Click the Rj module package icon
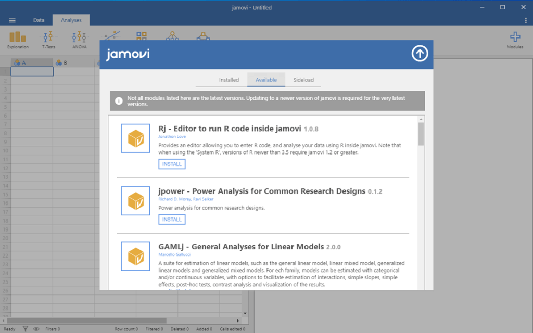This screenshot has width=533, height=333. coord(135,138)
